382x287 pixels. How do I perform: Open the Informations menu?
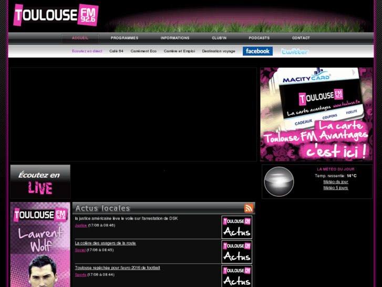pos(175,38)
